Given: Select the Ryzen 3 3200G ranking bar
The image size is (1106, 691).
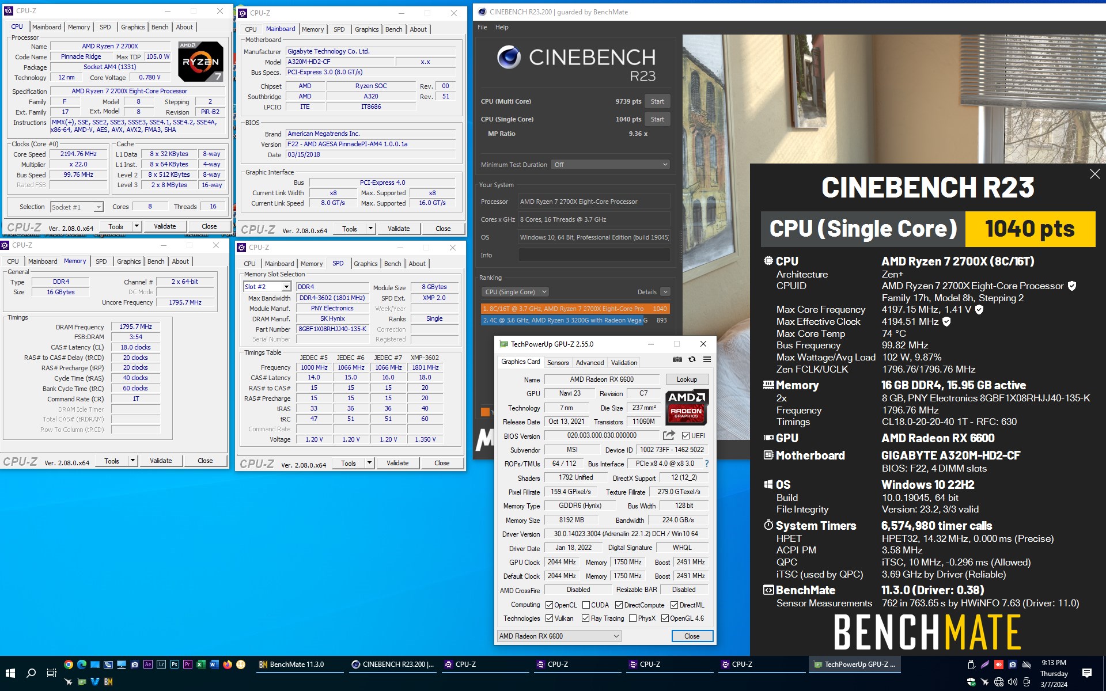Looking at the screenshot, I should coord(574,320).
